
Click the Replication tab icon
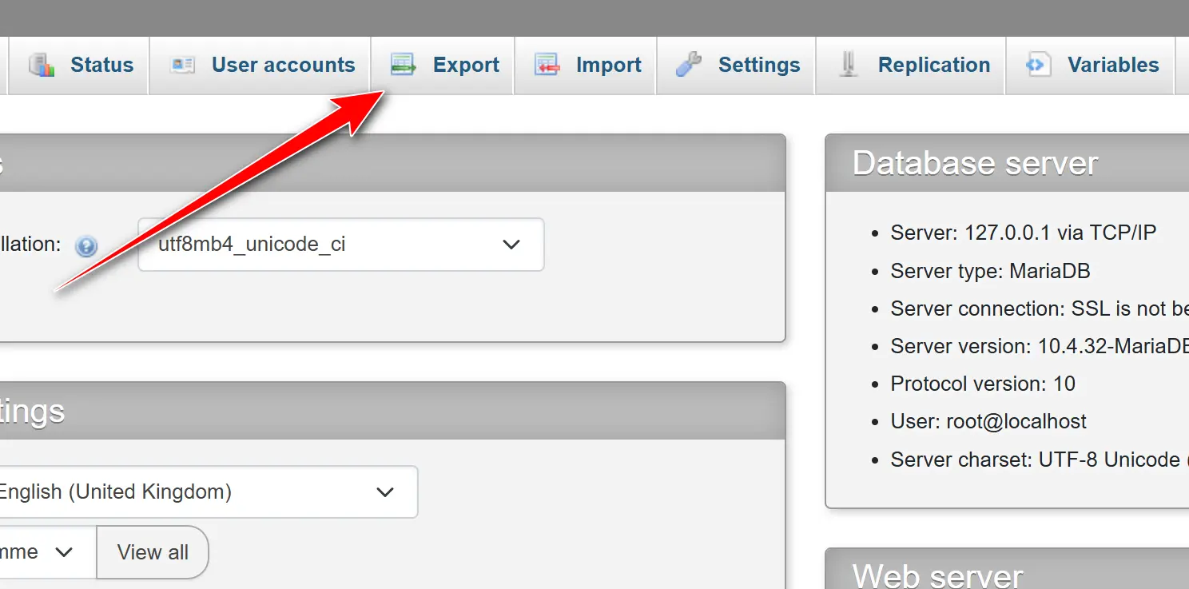849,65
